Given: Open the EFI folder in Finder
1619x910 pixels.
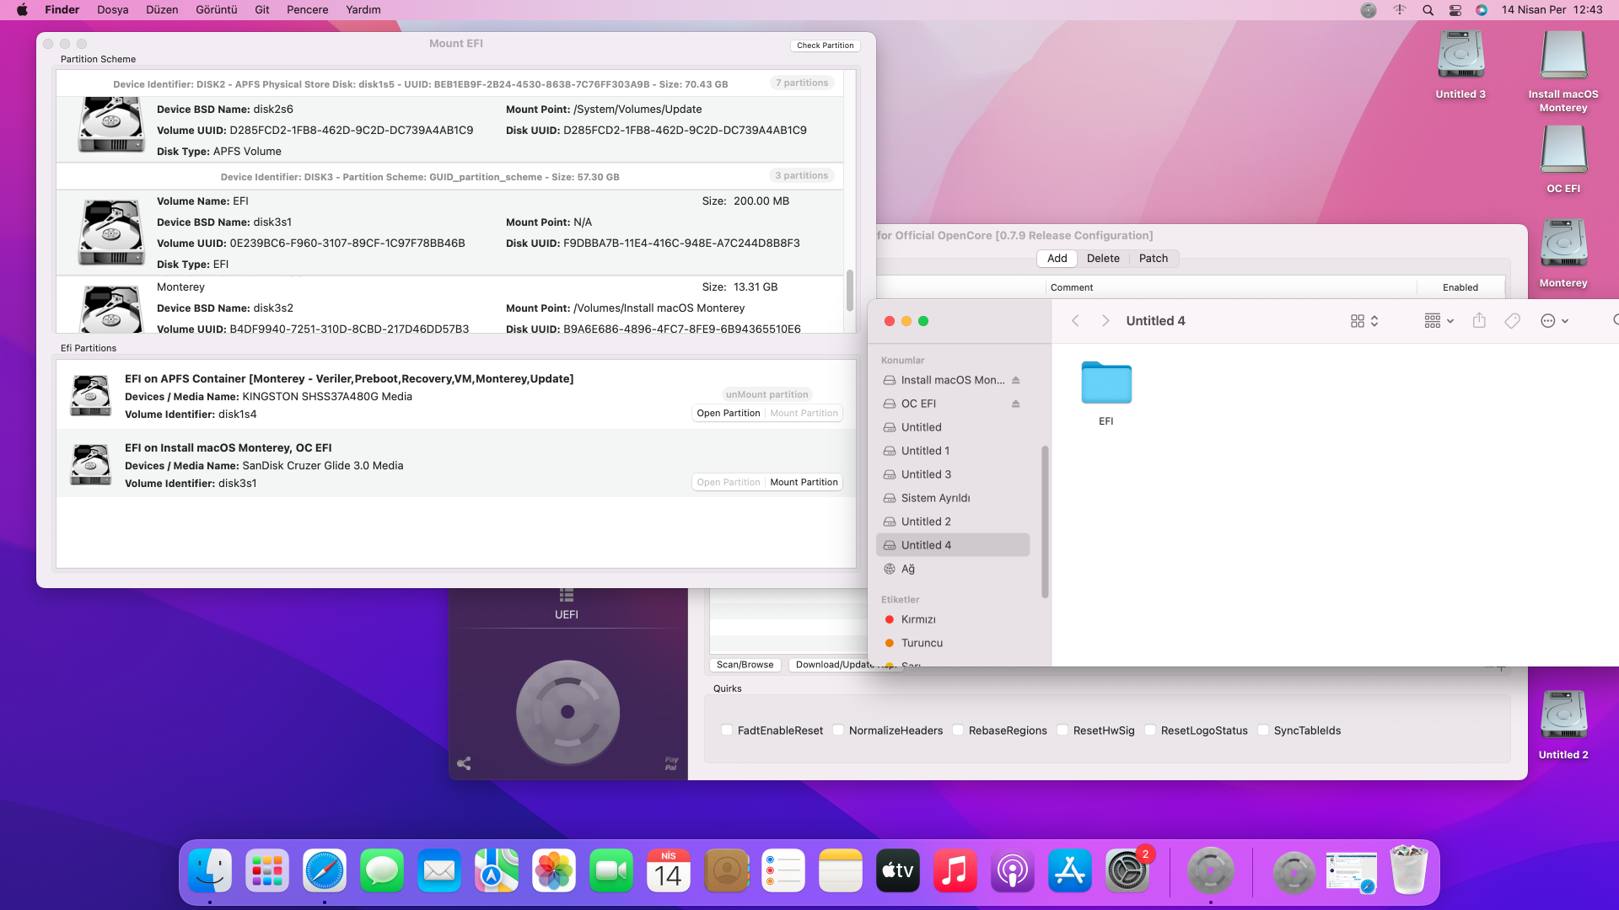Looking at the screenshot, I should pyautogui.click(x=1105, y=384).
